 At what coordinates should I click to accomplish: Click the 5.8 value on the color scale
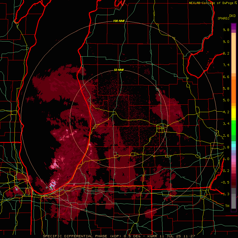[226, 89]
